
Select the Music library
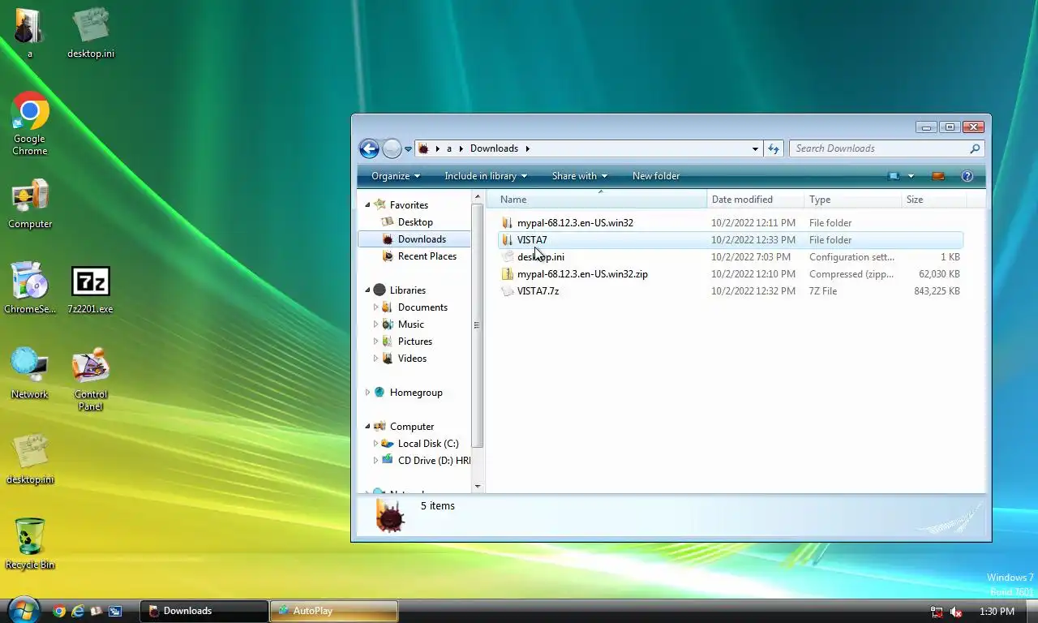(411, 324)
